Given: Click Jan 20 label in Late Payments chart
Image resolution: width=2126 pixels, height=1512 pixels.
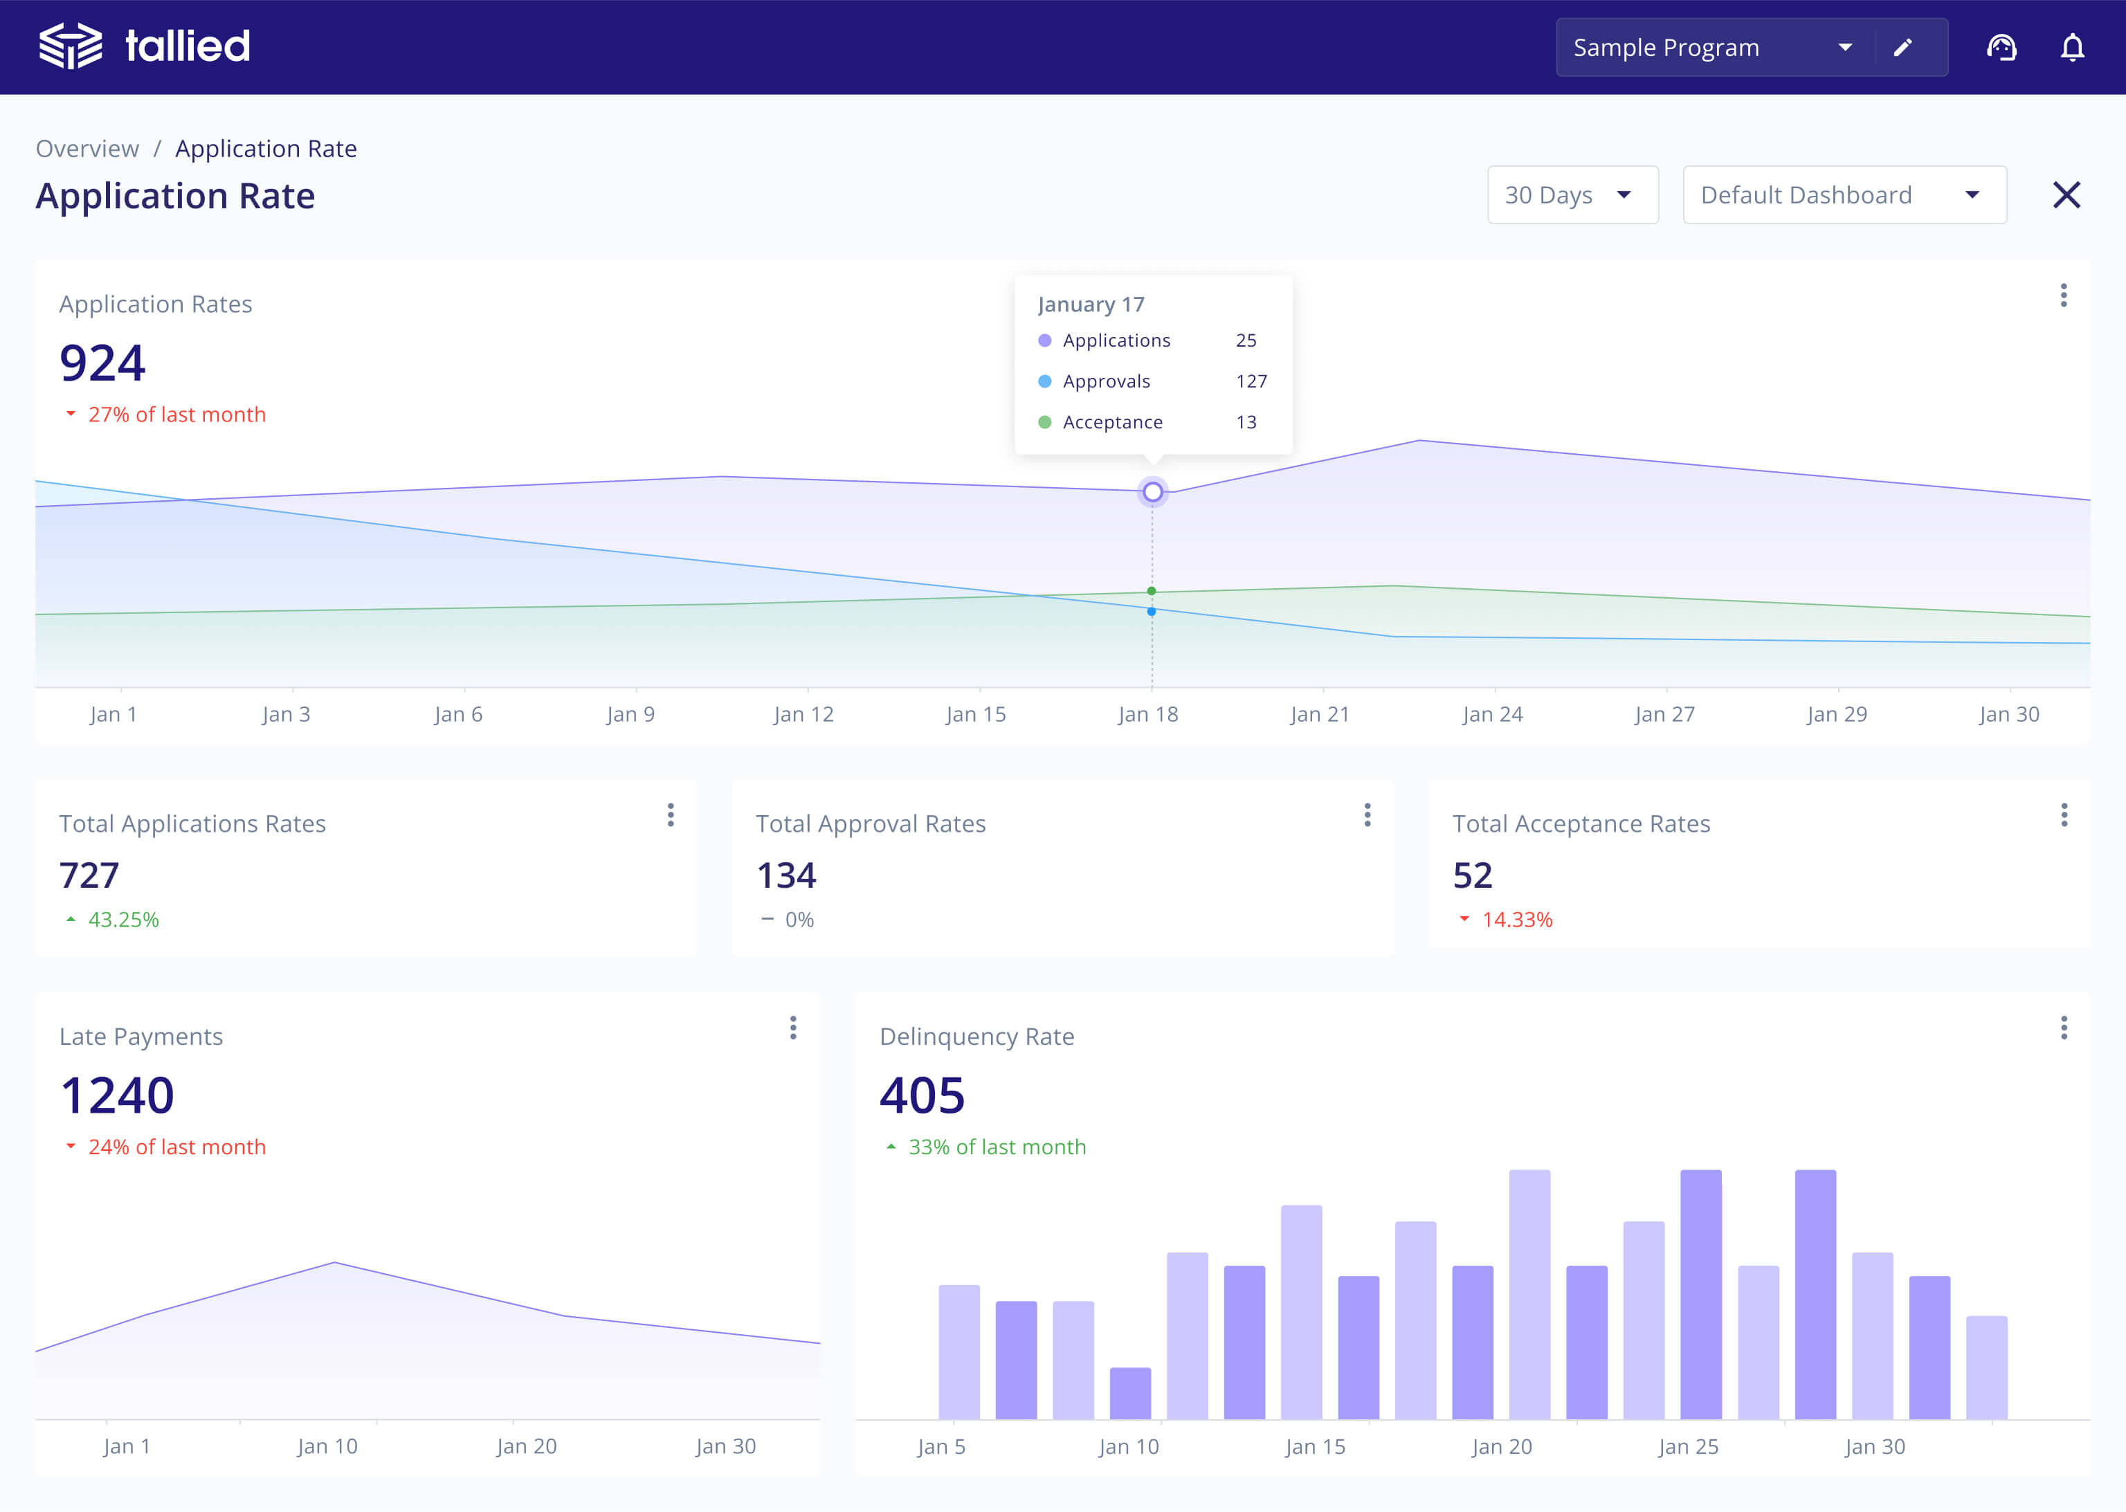Looking at the screenshot, I should (526, 1446).
